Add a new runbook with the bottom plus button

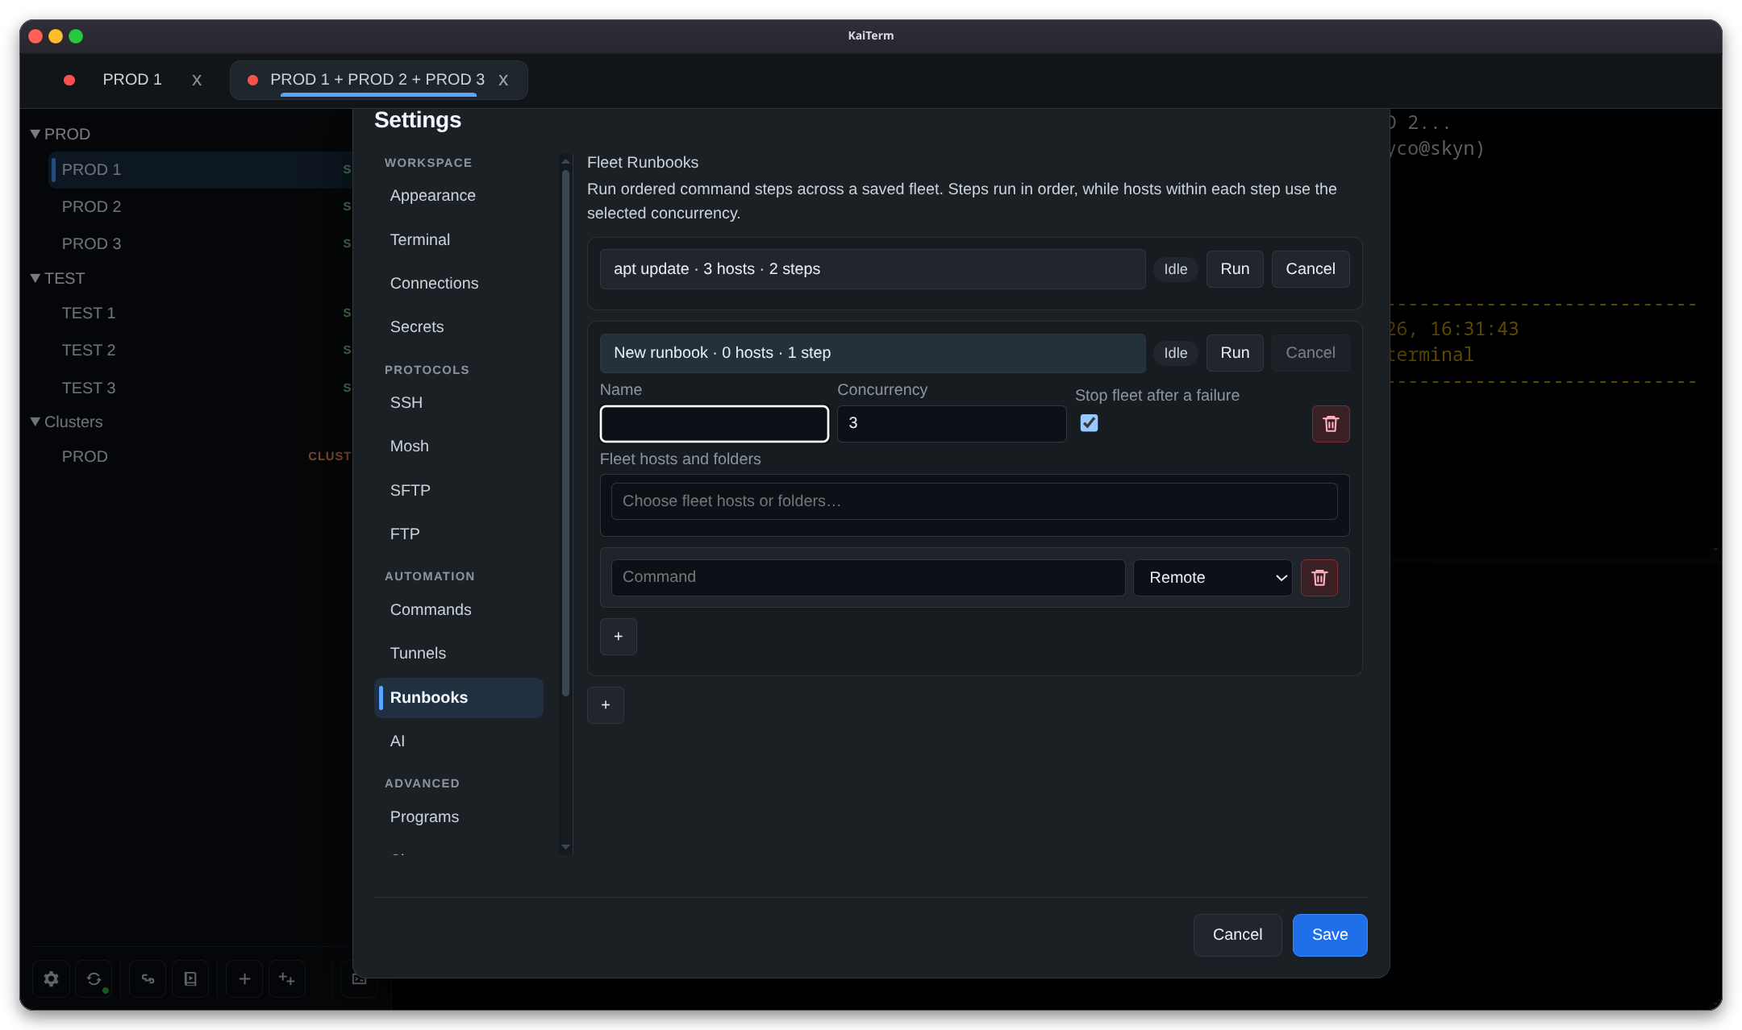[606, 705]
